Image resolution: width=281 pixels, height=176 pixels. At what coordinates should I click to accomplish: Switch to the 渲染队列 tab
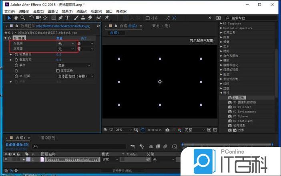tap(48, 138)
